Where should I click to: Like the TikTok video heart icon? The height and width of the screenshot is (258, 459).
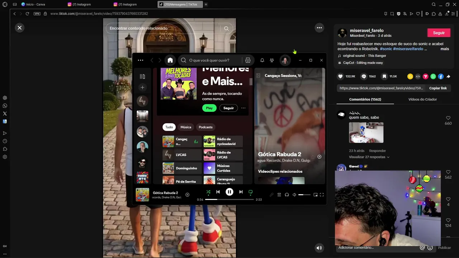pyautogui.click(x=341, y=76)
